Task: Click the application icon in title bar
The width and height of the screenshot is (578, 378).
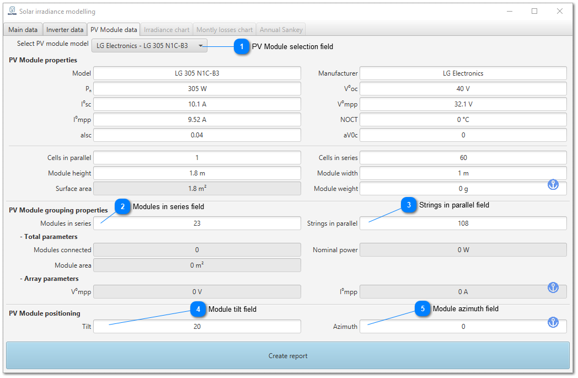Action: [x=12, y=11]
